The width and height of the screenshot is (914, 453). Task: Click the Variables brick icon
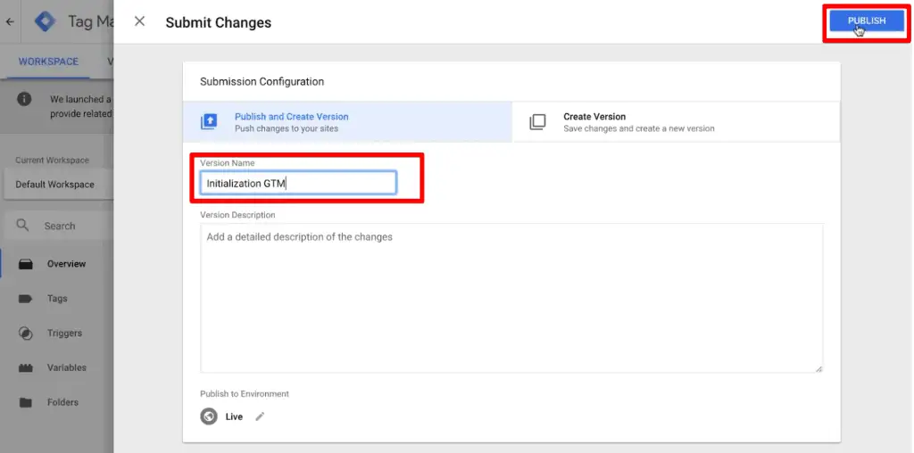tap(26, 368)
